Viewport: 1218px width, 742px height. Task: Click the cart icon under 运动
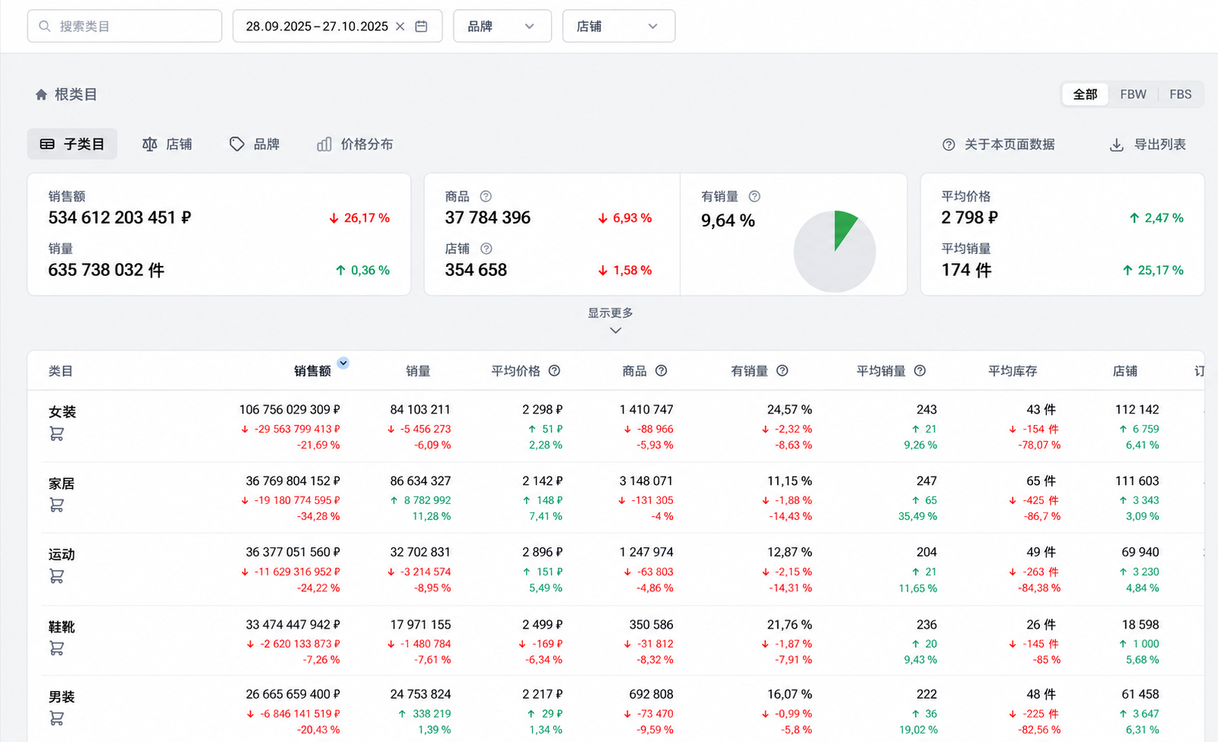pos(57,576)
